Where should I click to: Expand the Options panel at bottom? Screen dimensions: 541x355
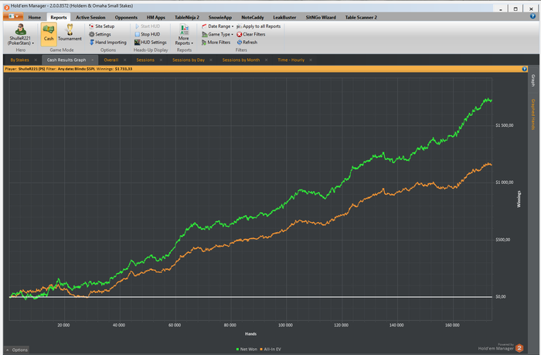coord(17,350)
